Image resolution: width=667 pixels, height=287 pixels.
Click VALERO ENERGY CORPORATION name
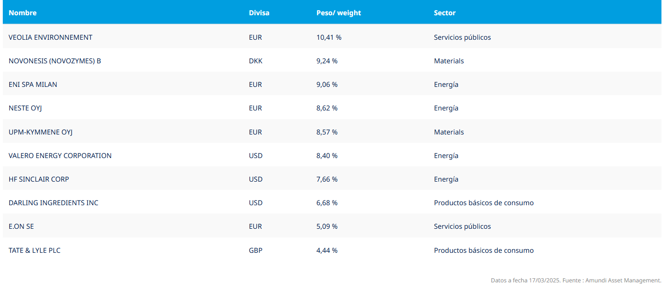point(60,156)
